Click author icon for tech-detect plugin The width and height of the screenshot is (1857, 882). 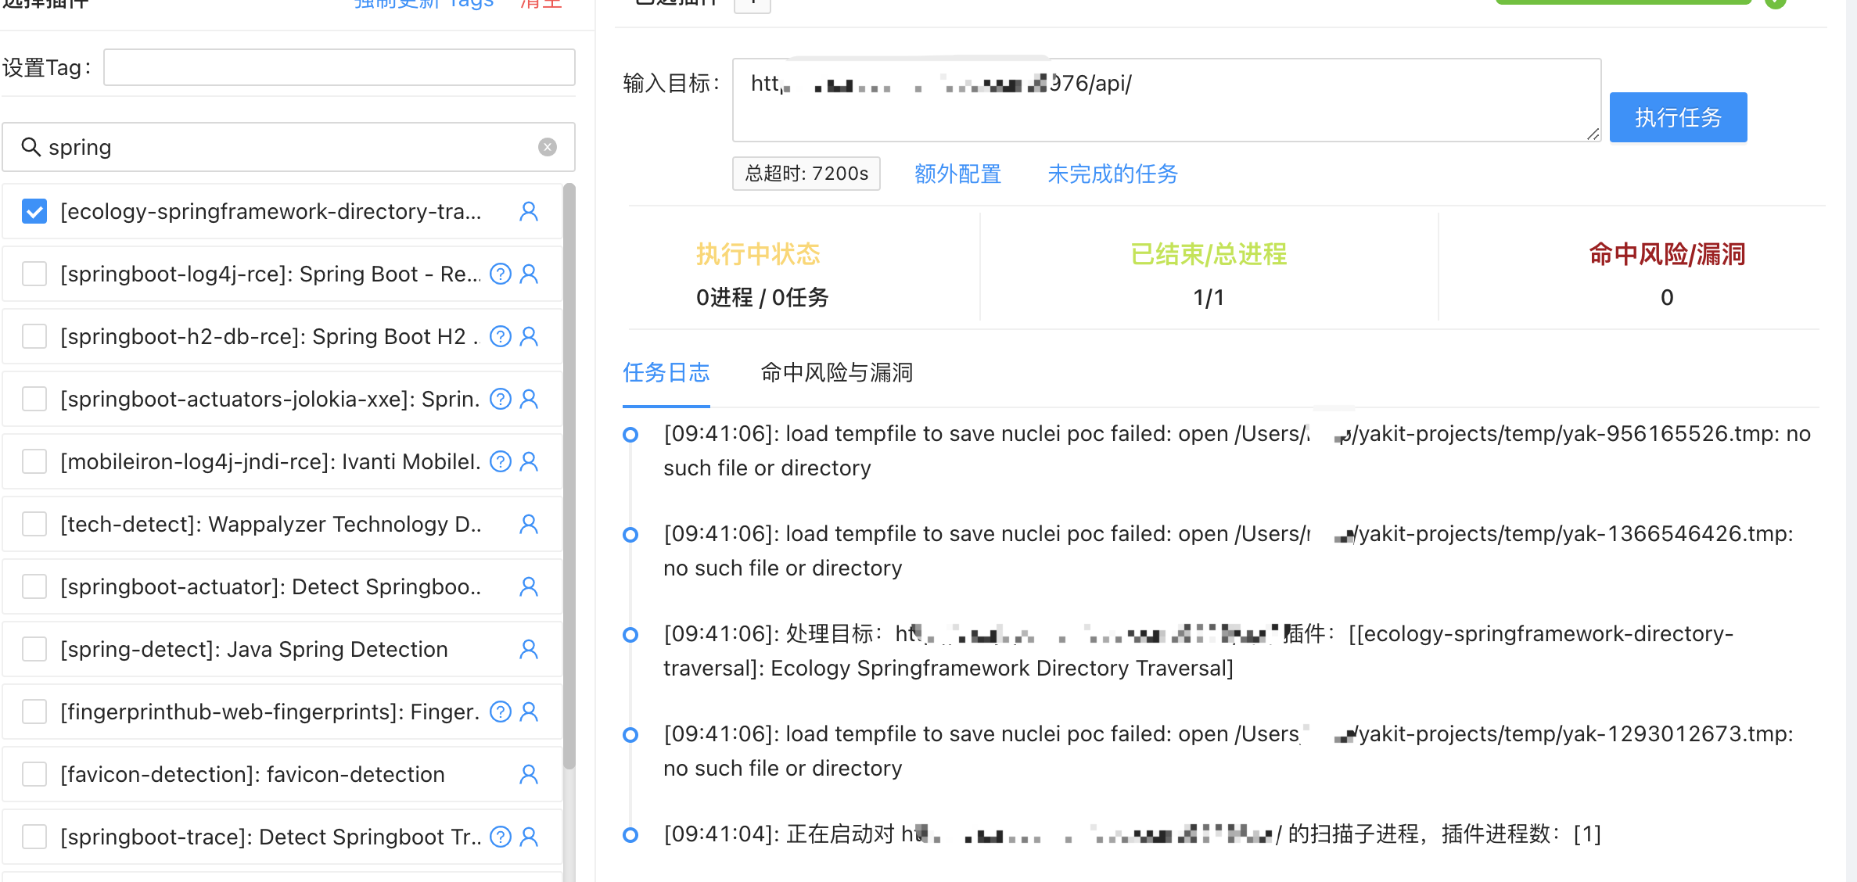tap(529, 524)
